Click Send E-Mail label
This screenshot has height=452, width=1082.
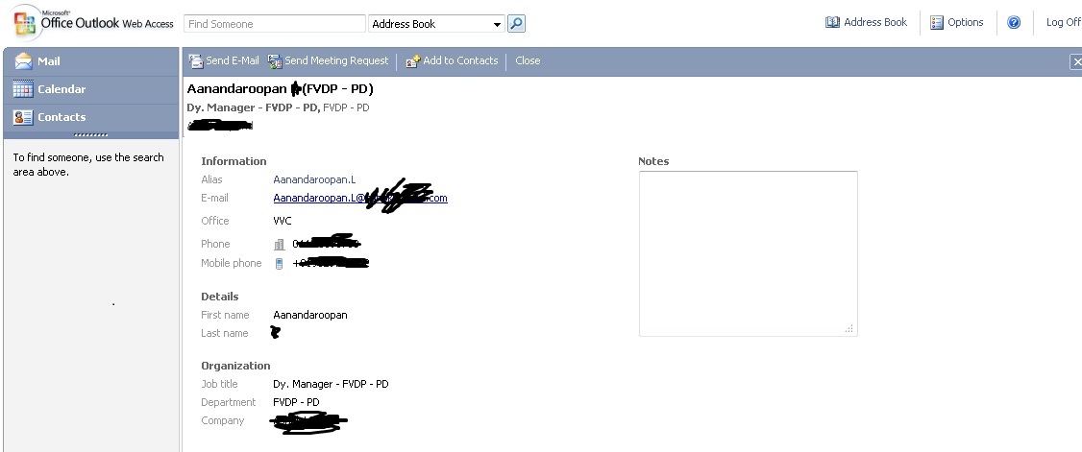tap(233, 60)
